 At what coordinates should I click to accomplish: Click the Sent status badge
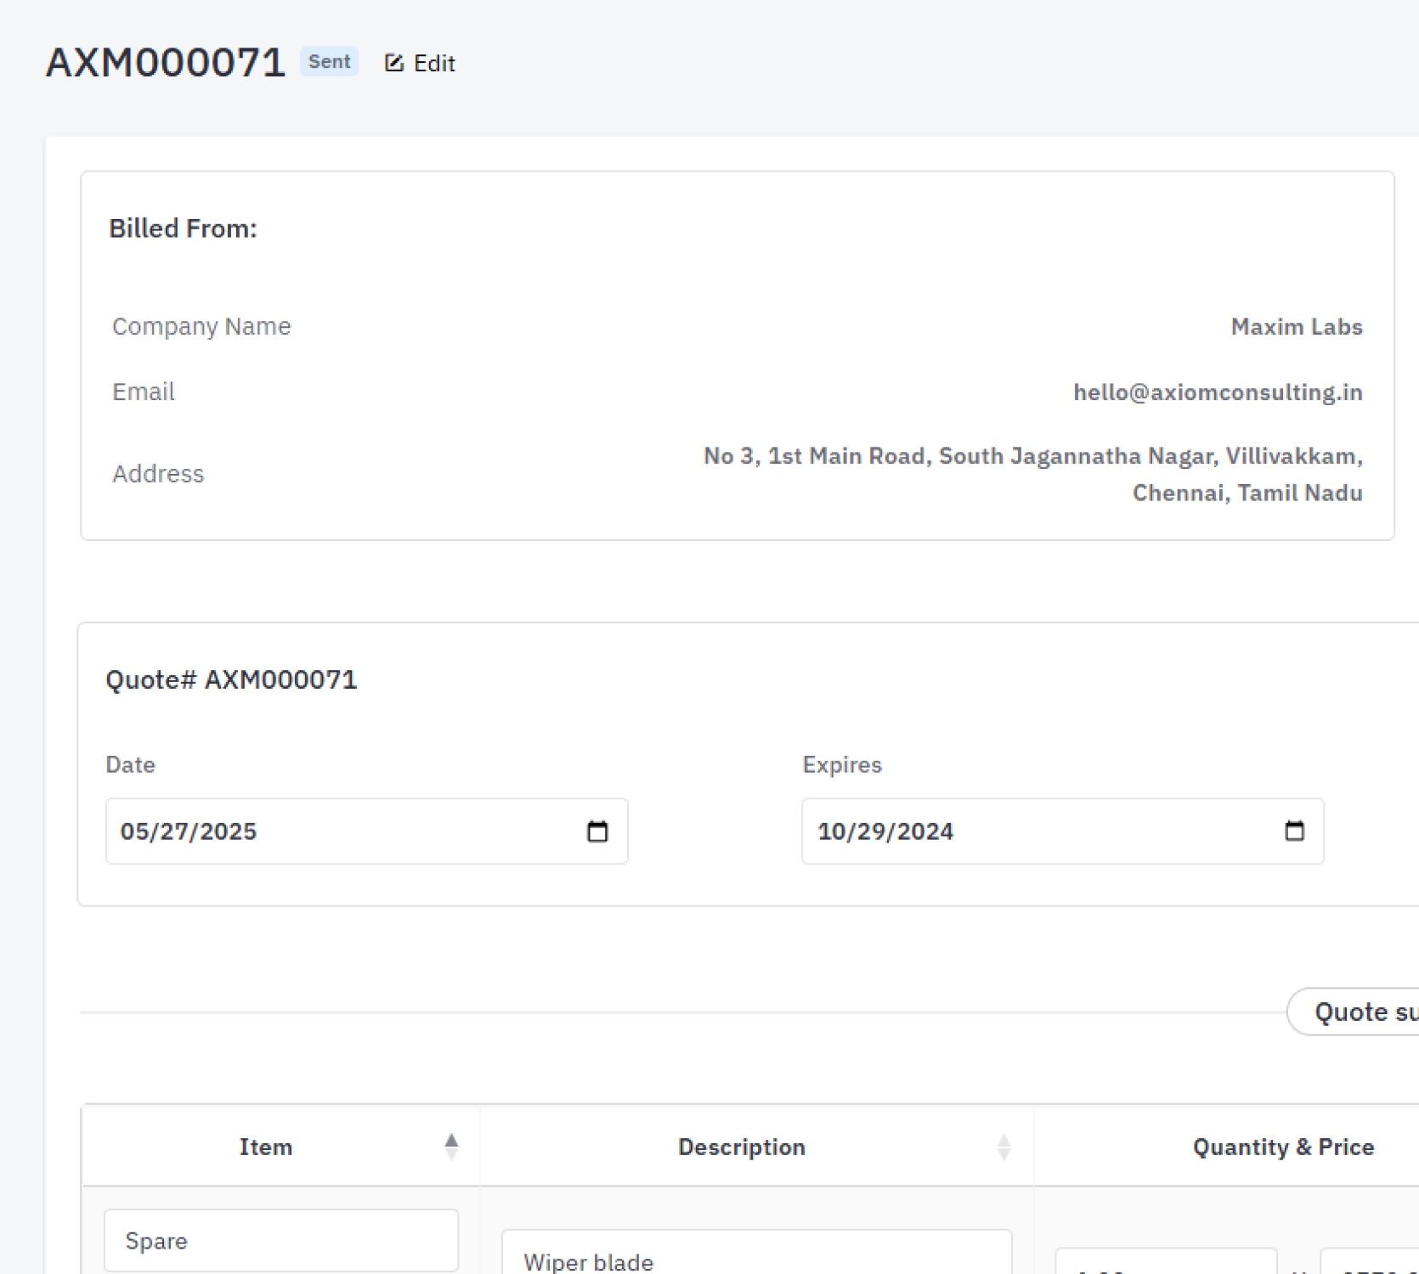pyautogui.click(x=329, y=62)
